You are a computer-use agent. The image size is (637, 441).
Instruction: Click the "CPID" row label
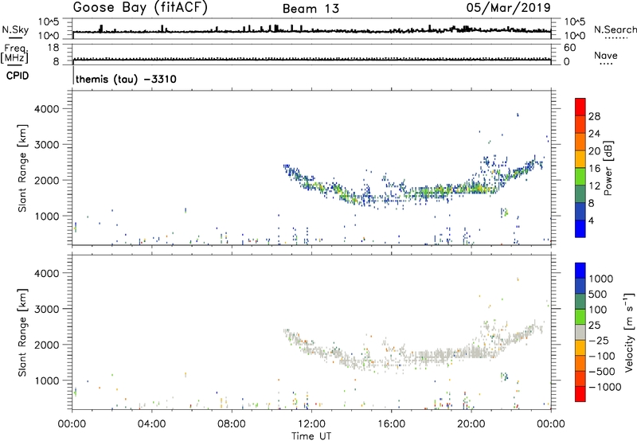(18, 76)
